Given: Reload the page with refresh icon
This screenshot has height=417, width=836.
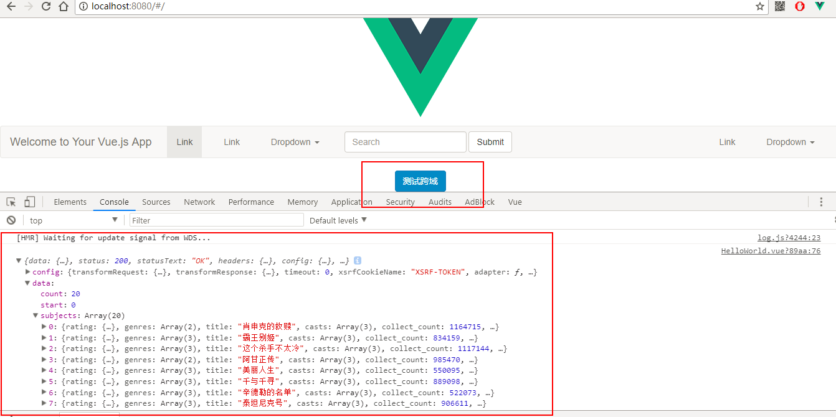Looking at the screenshot, I should pos(46,7).
